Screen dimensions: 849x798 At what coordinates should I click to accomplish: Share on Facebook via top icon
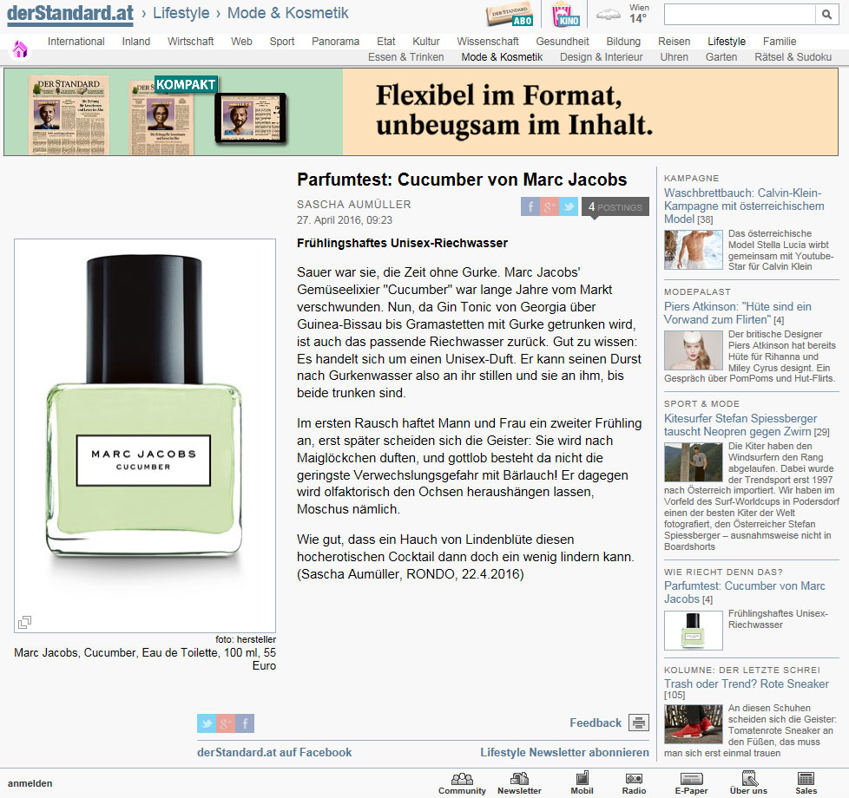tap(530, 206)
